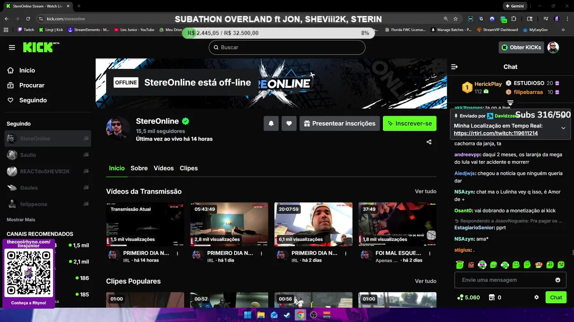Screen dimensions: 574x322
Task: Select the heart-eyes green emote
Action: (561, 265)
